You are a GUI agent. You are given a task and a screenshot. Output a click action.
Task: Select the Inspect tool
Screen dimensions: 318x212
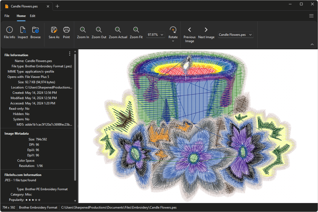coord(23,32)
